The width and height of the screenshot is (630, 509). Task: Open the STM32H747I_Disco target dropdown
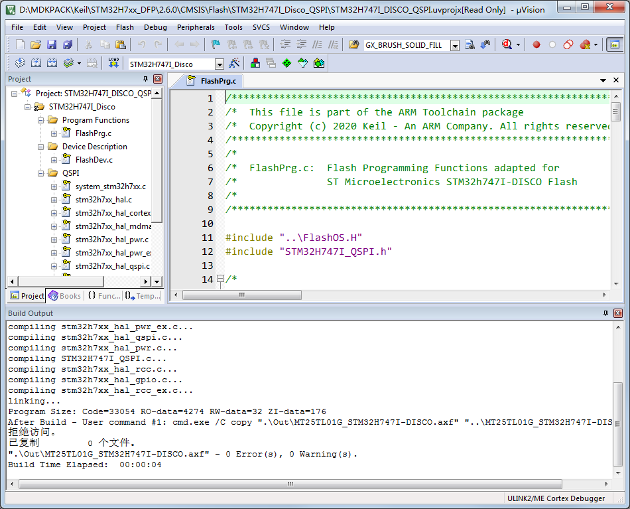point(220,64)
